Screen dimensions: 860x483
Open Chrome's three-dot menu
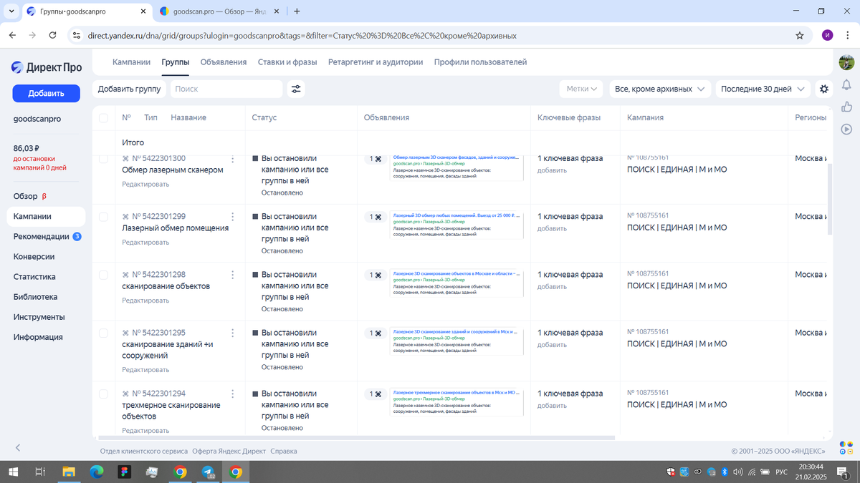tap(847, 35)
